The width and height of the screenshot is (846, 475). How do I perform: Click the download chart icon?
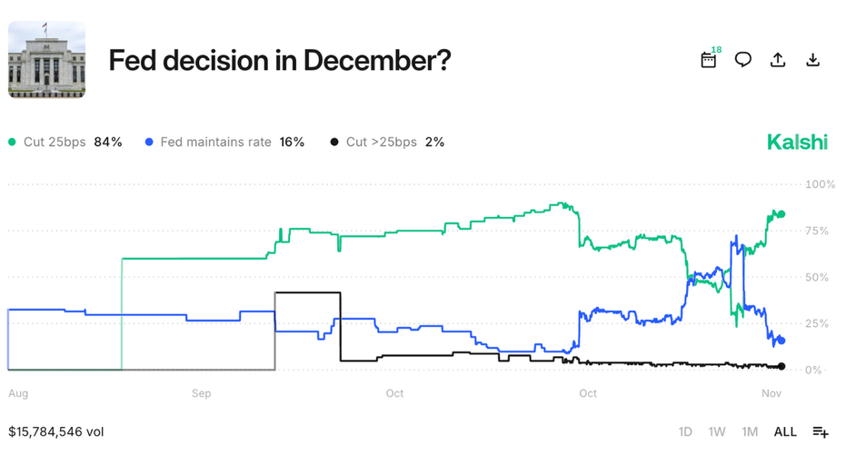click(x=813, y=60)
